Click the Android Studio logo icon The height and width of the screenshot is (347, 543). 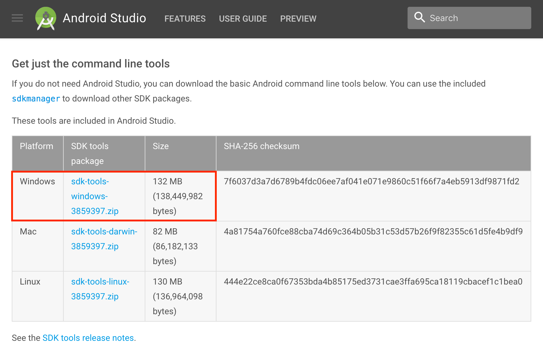click(x=45, y=19)
